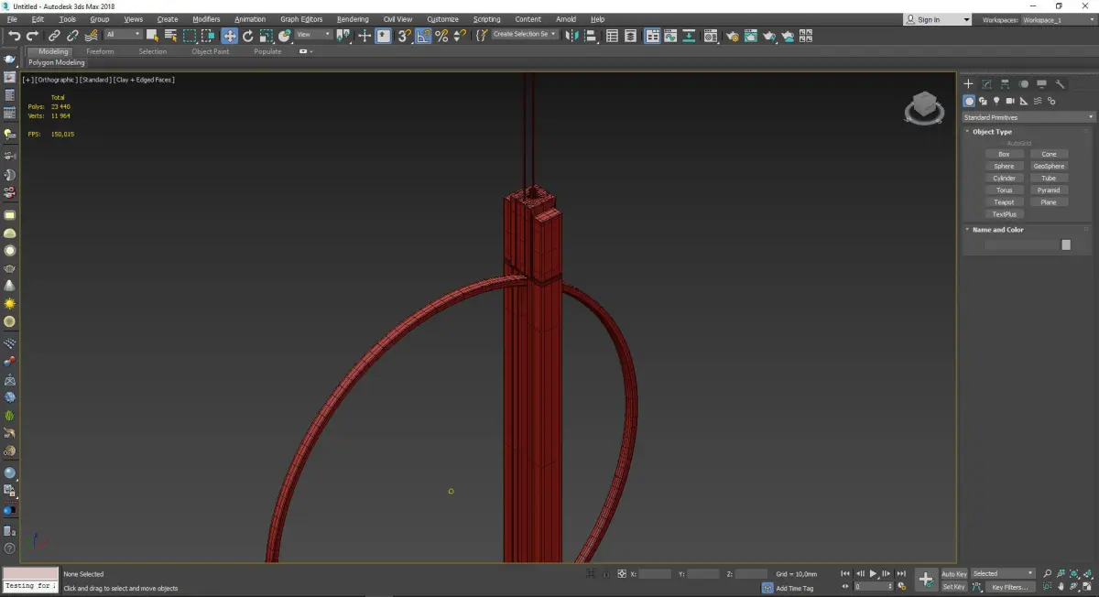Open Render Setup teapot icon
This screenshot has height=597, width=1099.
[x=733, y=36]
